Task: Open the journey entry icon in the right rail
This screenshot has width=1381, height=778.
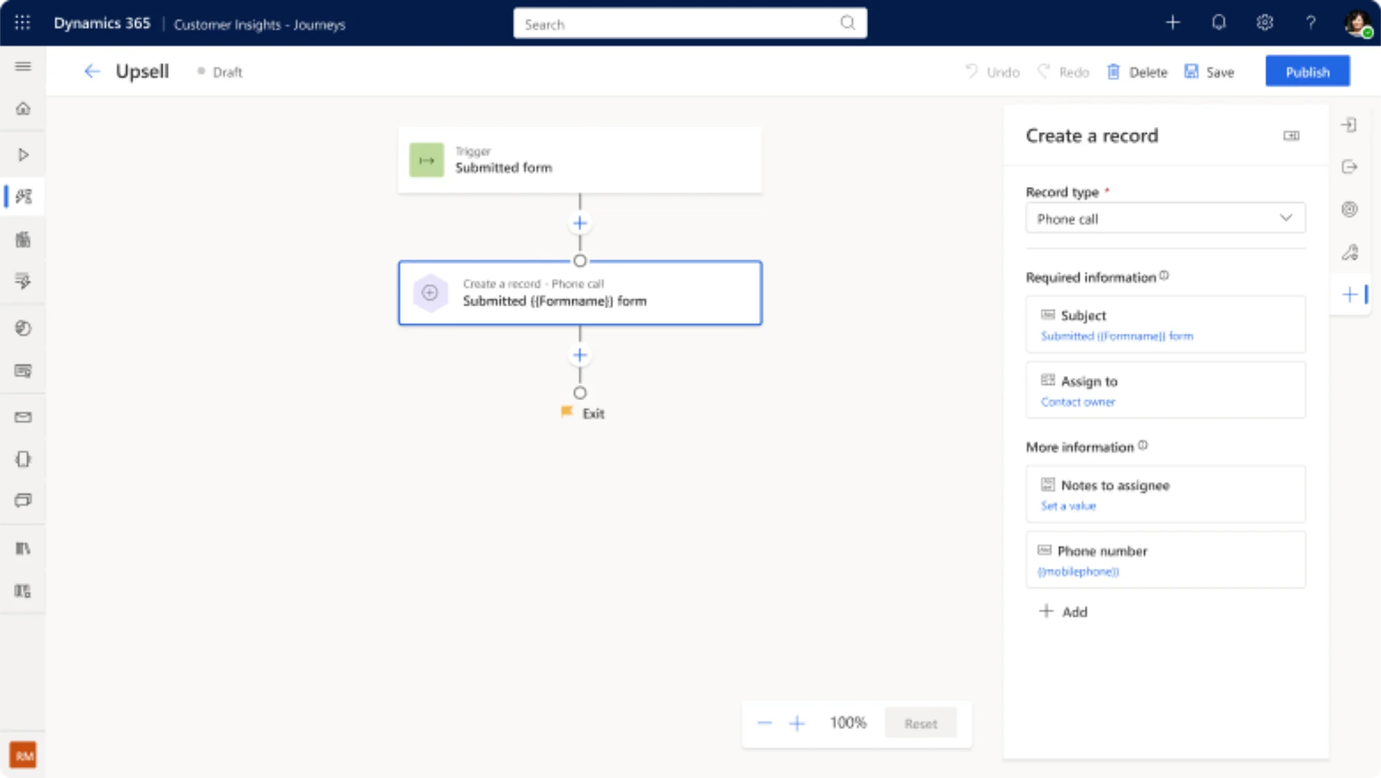Action: point(1350,126)
